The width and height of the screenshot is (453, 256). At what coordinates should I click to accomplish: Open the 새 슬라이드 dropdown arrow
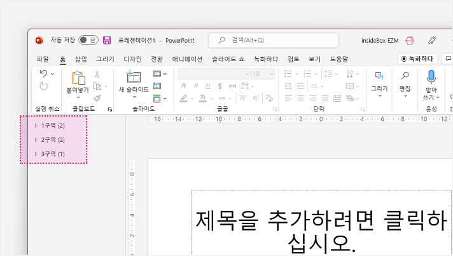pyautogui.click(x=134, y=97)
